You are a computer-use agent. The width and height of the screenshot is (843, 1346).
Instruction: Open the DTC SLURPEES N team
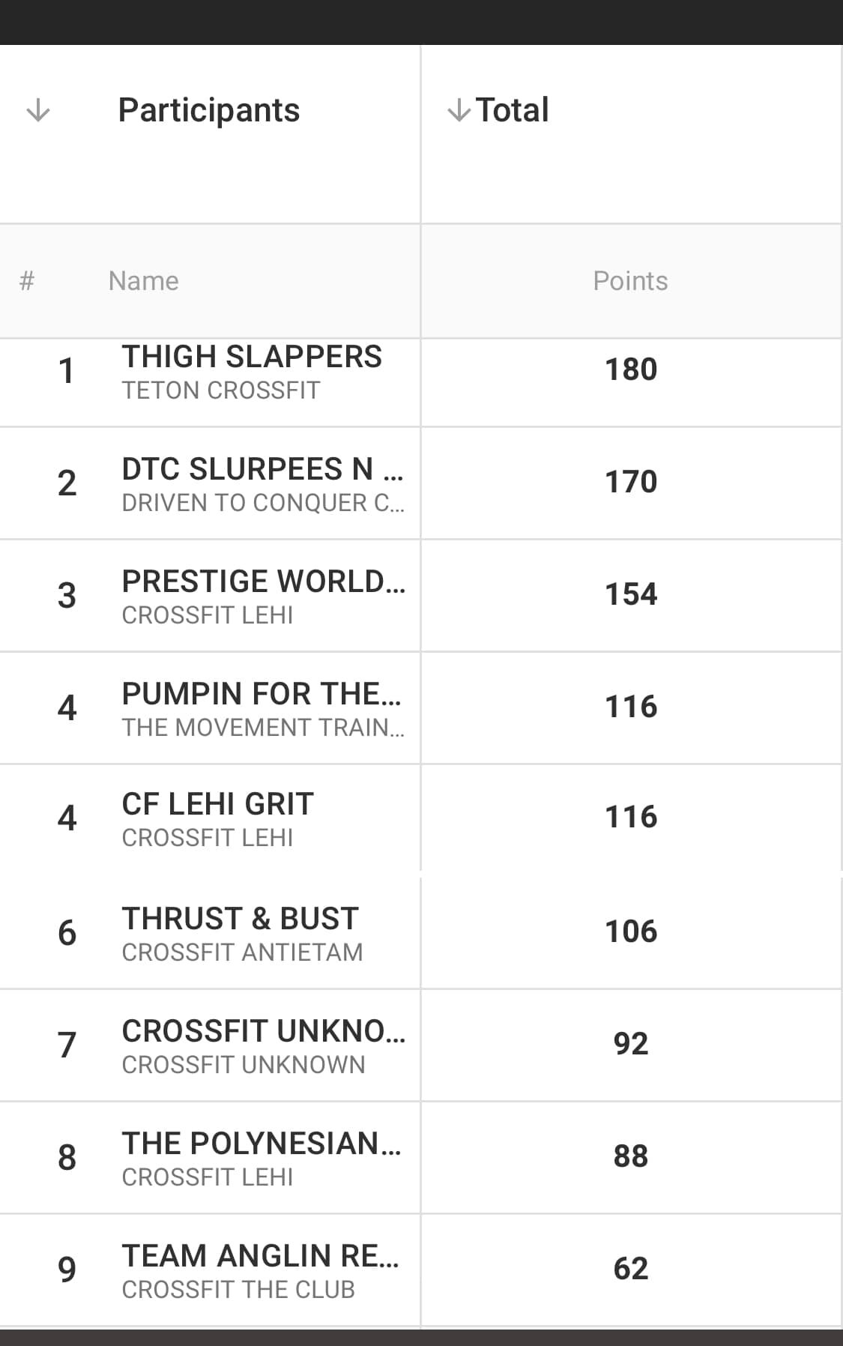262,469
